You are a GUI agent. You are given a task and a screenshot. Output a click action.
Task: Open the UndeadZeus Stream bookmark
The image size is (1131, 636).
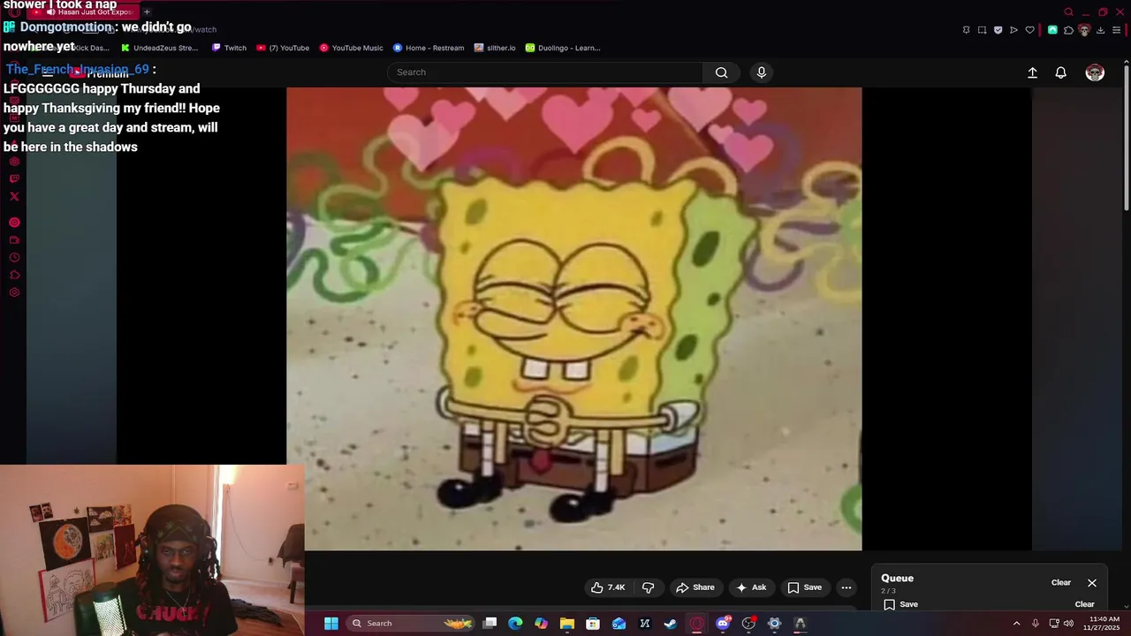click(x=160, y=48)
